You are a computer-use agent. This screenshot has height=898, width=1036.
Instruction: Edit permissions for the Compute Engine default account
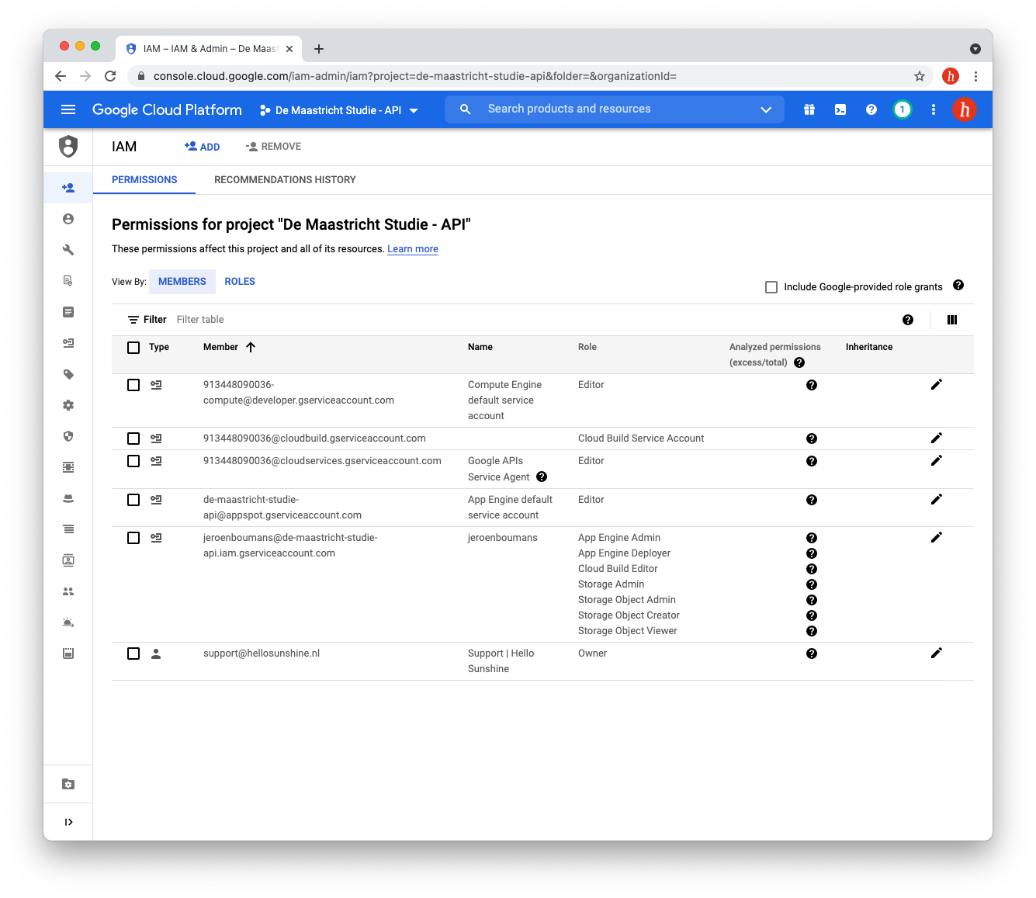point(936,384)
